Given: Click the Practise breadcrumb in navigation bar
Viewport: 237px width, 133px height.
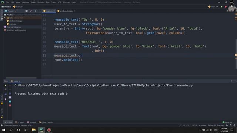Looking at the screenshot, I should click(x=6, y=7).
